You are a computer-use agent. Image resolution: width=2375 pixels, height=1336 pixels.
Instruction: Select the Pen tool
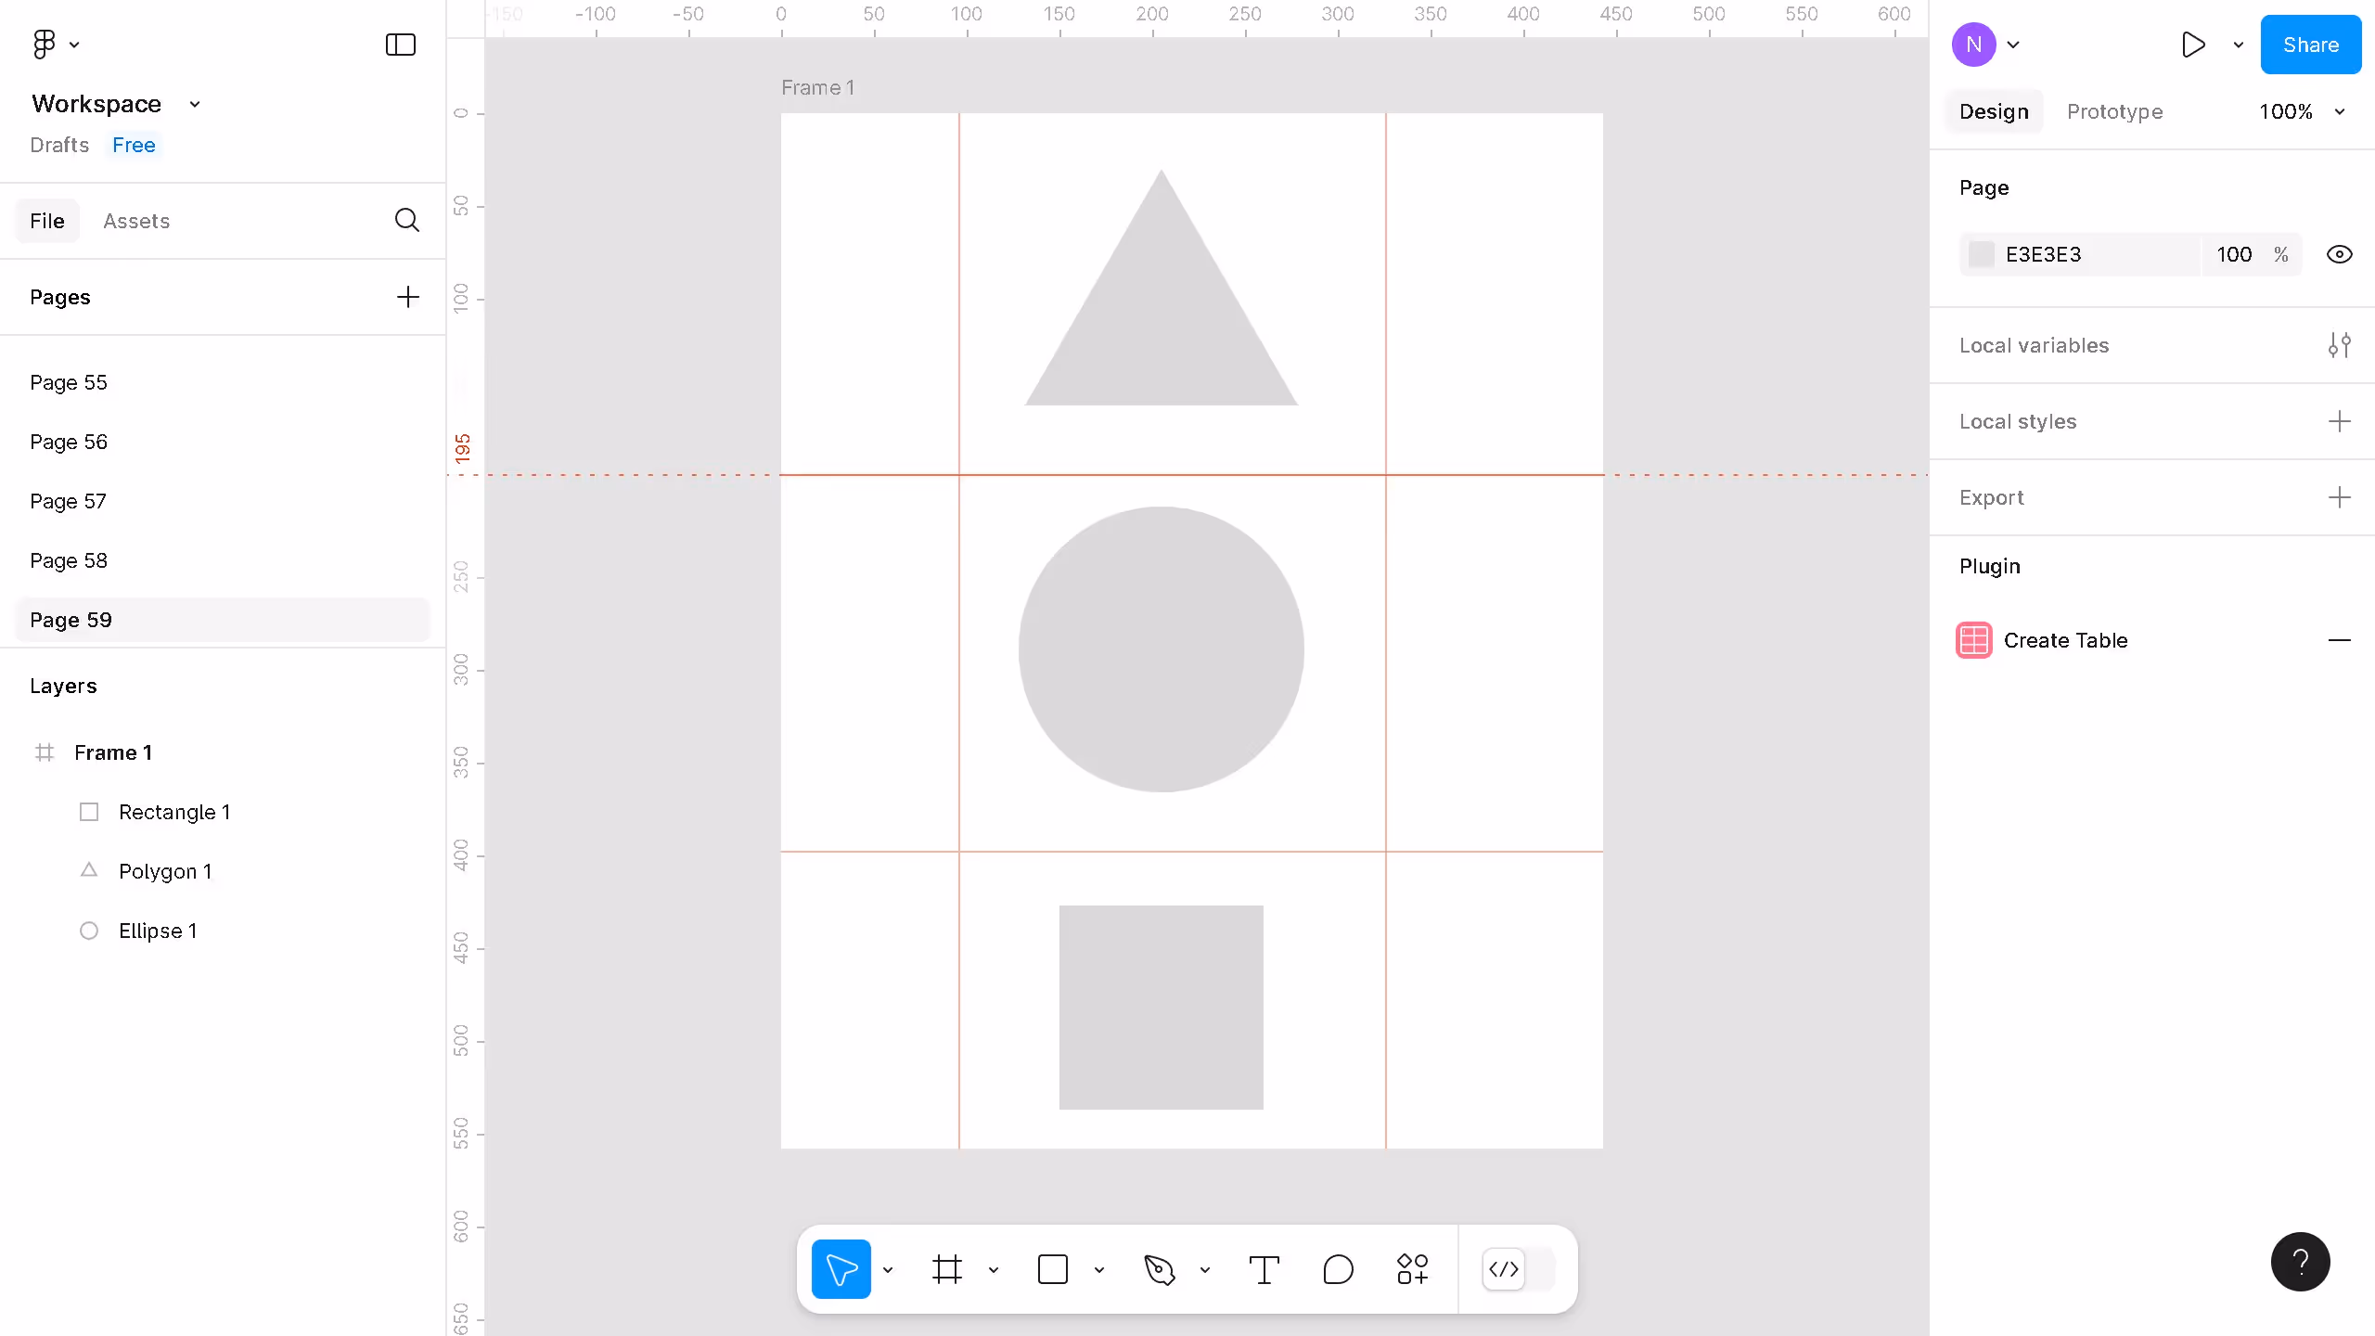pos(1160,1269)
